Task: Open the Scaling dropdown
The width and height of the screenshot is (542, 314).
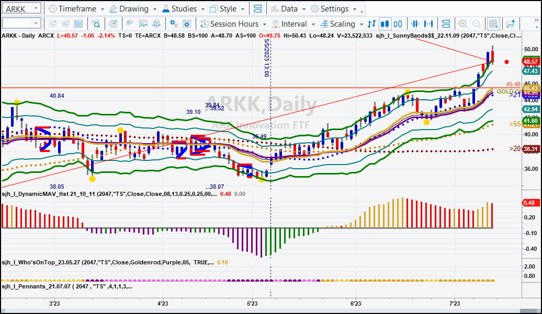Action: (x=342, y=24)
